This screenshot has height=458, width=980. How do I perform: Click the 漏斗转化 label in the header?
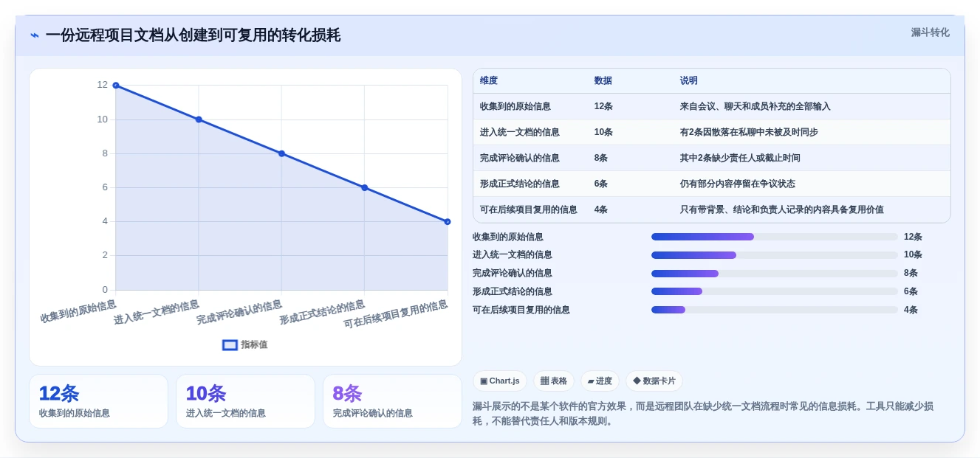(x=930, y=32)
